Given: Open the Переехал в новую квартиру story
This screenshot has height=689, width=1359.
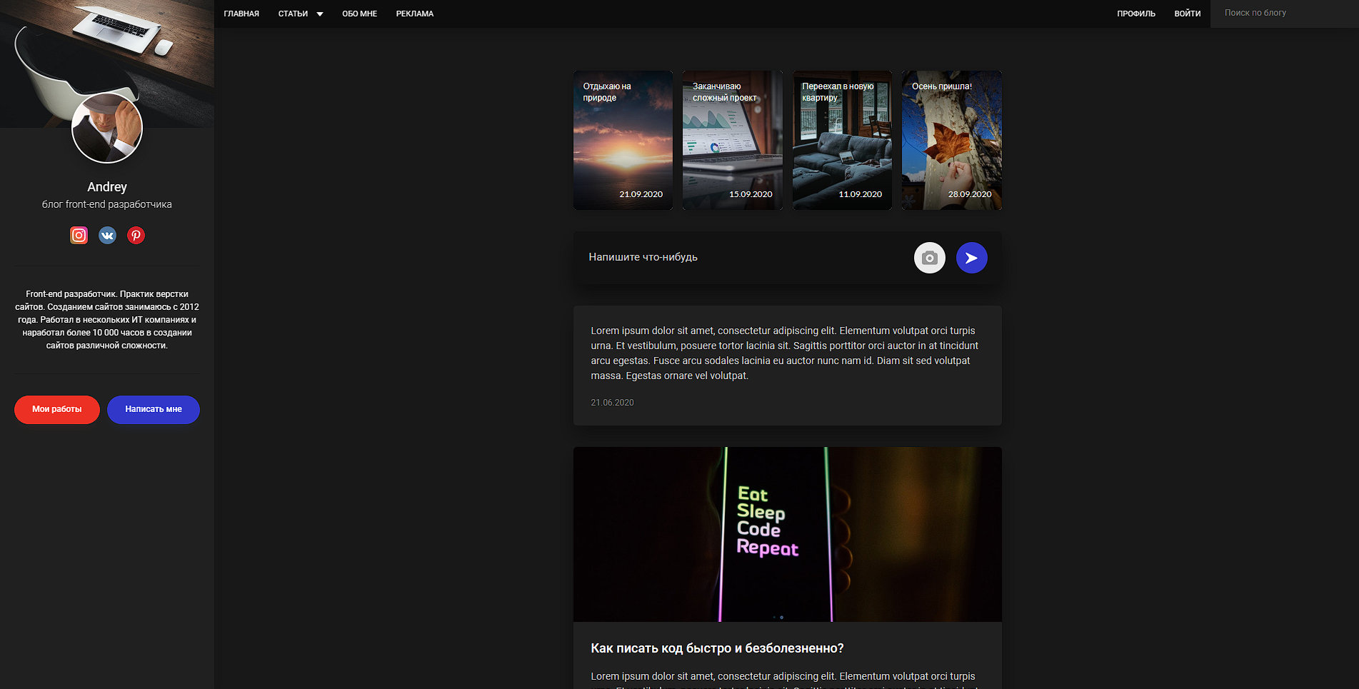Looking at the screenshot, I should point(842,140).
